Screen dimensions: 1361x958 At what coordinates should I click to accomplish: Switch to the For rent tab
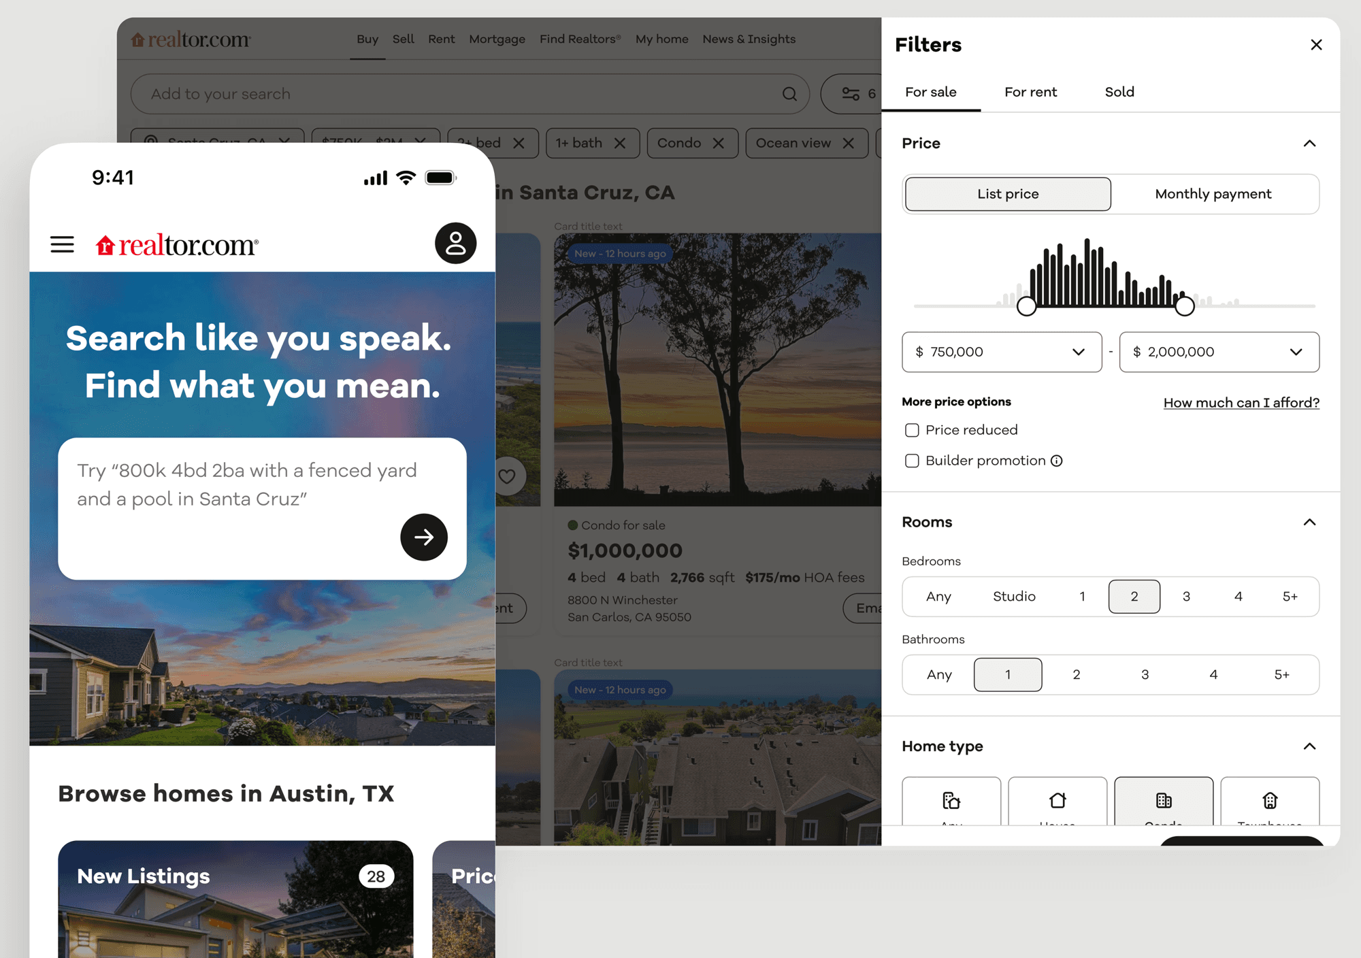(1030, 92)
